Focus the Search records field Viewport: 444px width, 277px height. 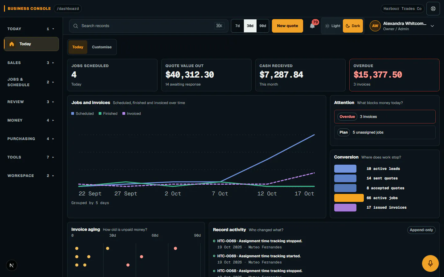coord(149,26)
